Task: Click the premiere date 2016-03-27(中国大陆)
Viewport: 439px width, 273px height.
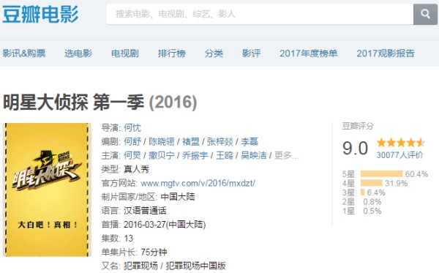Action: tap(165, 225)
